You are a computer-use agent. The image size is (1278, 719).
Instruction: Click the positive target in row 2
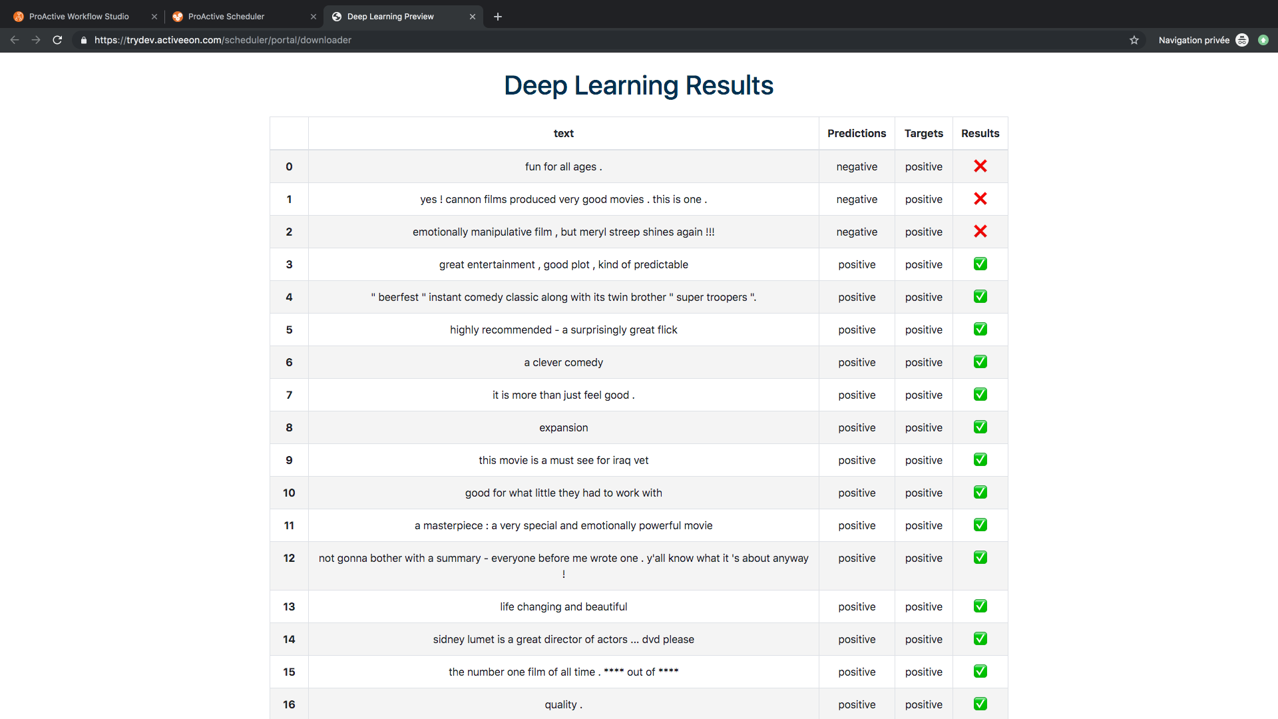point(924,232)
